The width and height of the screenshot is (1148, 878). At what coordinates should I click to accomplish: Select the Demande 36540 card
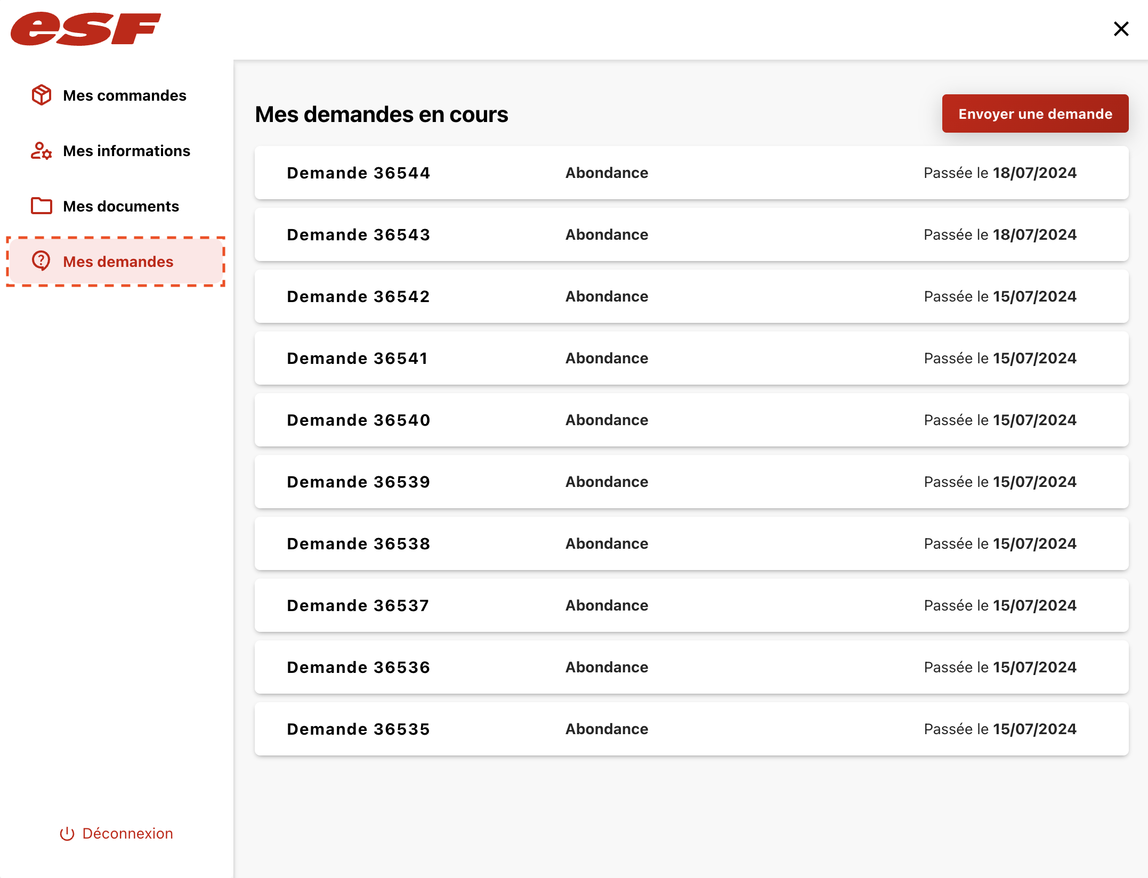pos(691,420)
